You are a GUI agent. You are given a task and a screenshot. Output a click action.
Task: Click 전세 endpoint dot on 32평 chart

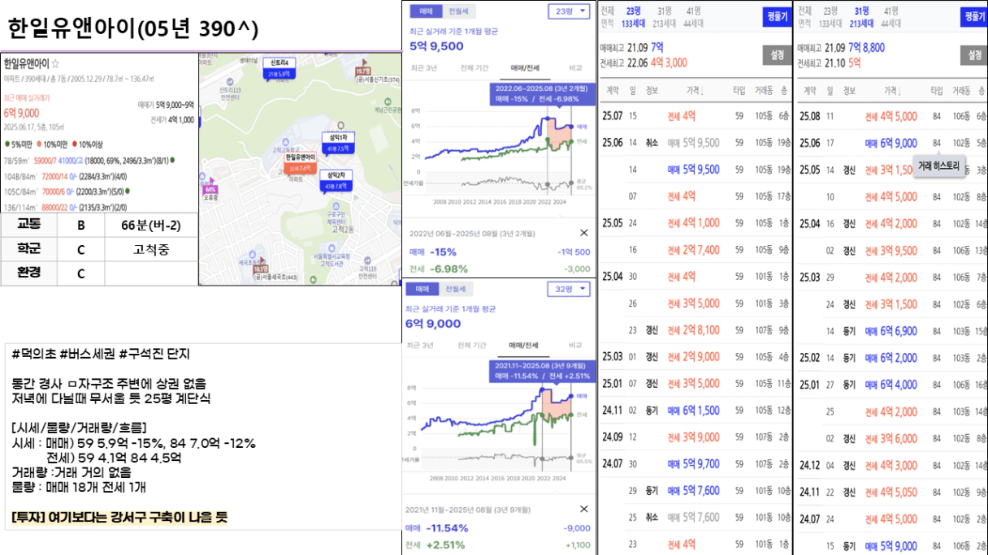tap(572, 413)
